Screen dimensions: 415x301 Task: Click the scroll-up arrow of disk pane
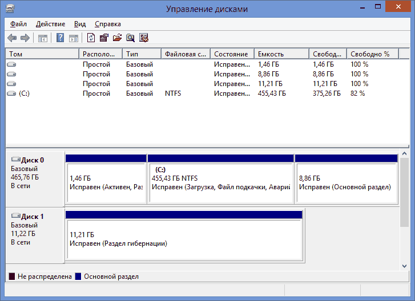point(404,154)
